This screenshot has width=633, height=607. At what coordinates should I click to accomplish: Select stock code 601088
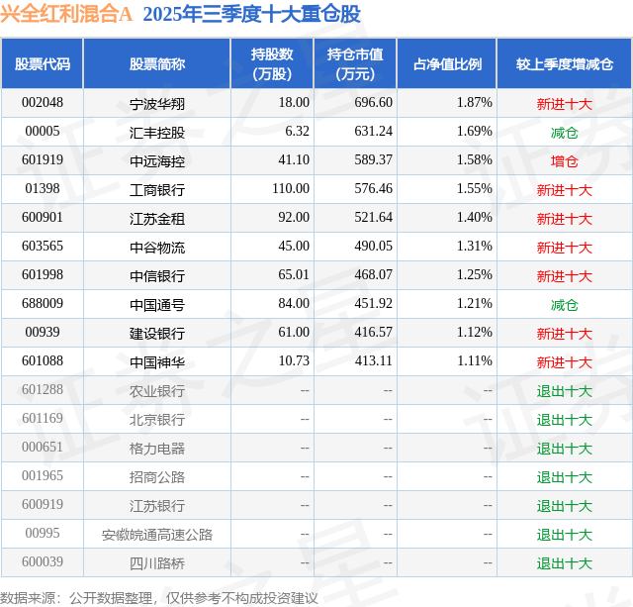[43, 360]
